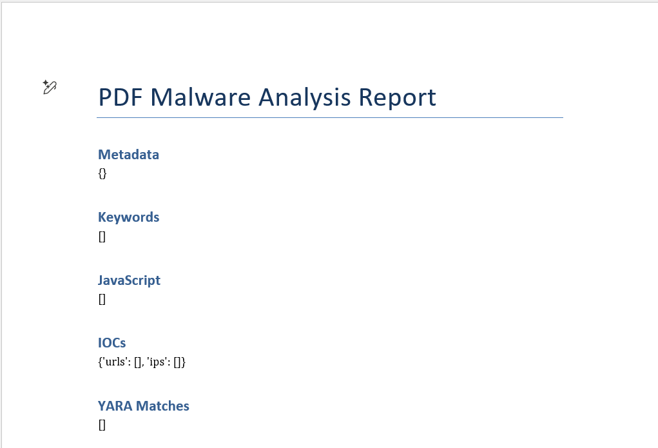Viewport: 658px width, 448px height.
Task: Click the Copilot draft pen icon
Action: (x=50, y=87)
